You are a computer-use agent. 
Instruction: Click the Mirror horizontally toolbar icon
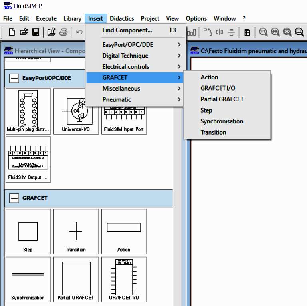click(x=220, y=32)
